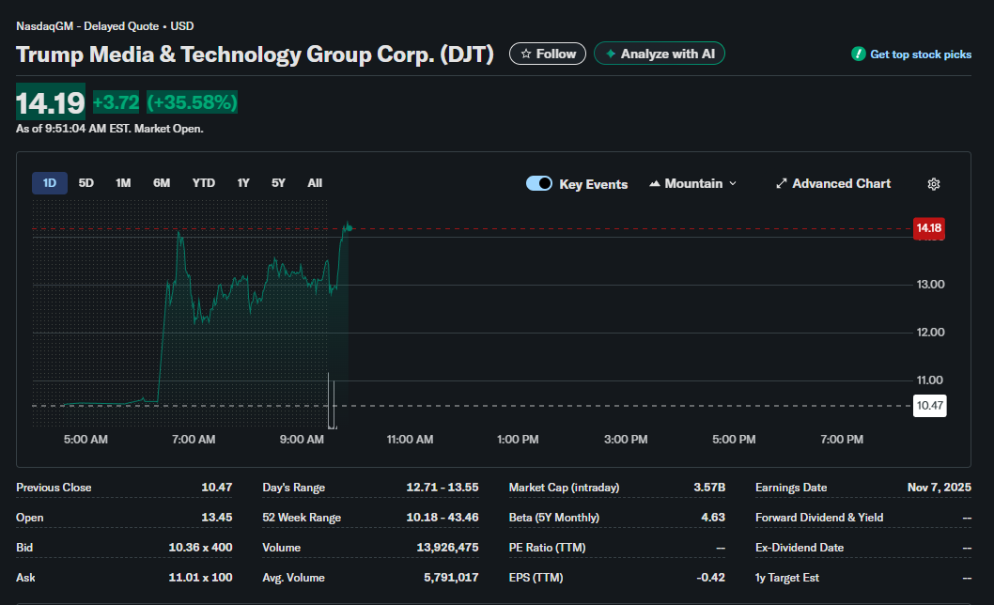The image size is (994, 605).
Task: Click the current price dot on chart
Action: coord(349,228)
